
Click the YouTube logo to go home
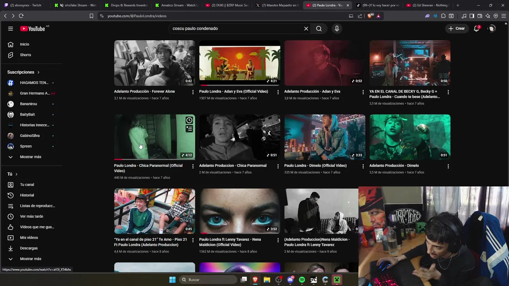(x=33, y=29)
